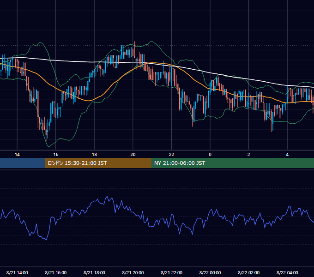Click the 16 hour label on price chart axis

coord(56,155)
